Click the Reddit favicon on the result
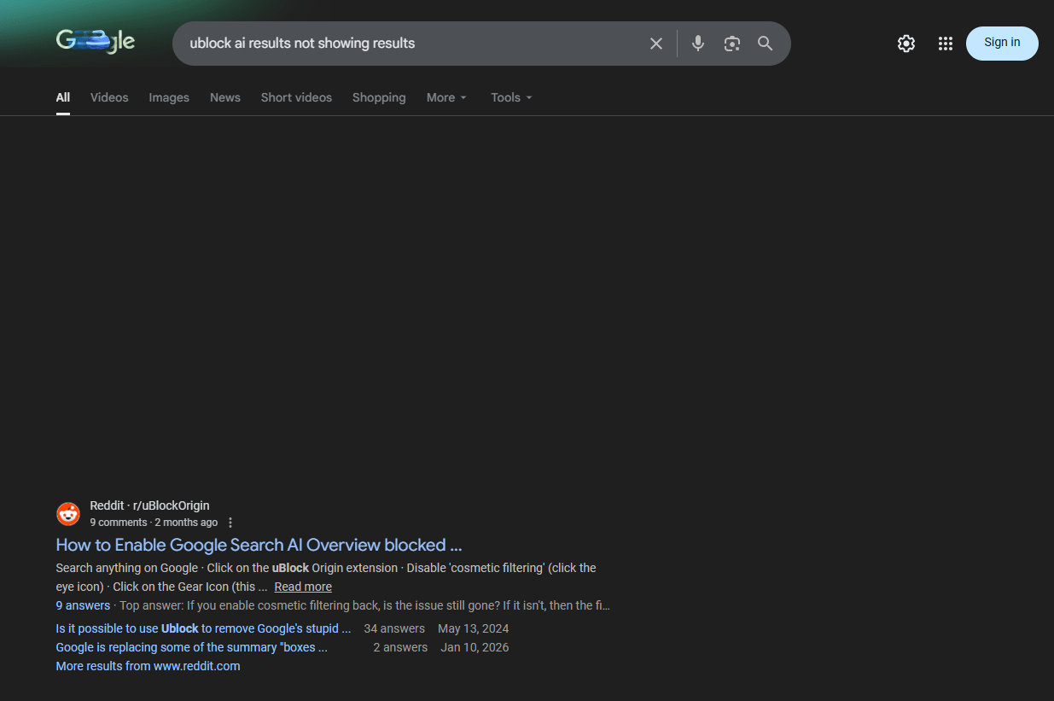Viewport: 1054px width, 701px height. 68,514
